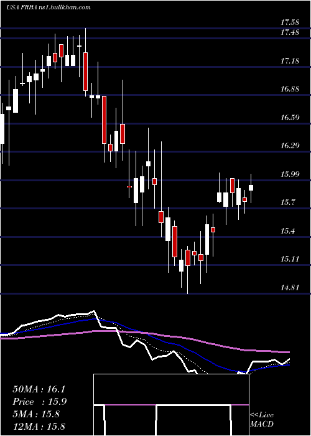Click the 15.99 price level label

(x=290, y=174)
